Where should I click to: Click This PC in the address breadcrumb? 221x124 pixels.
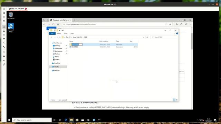pos(68,37)
